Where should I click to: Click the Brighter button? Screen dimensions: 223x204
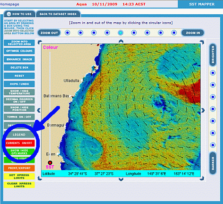pyautogui.click(x=213, y=54)
